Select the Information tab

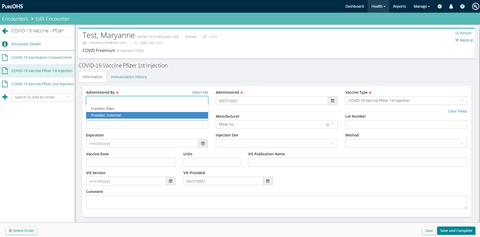pos(92,77)
